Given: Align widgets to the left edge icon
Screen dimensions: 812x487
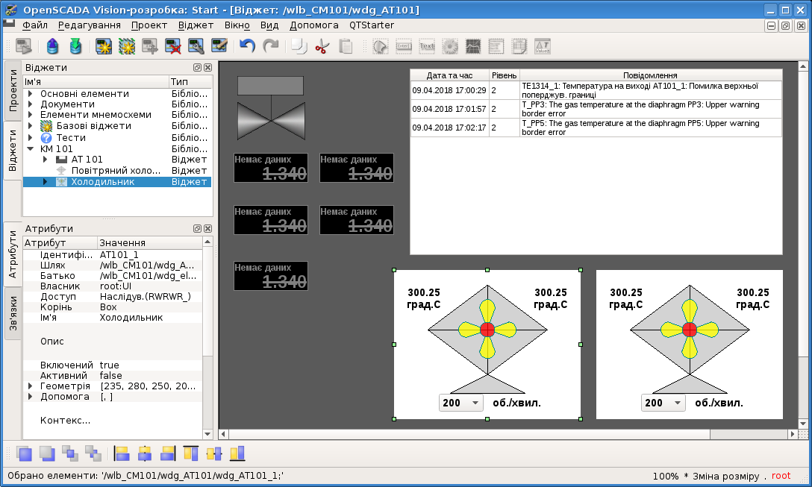Looking at the screenshot, I should coord(122,453).
